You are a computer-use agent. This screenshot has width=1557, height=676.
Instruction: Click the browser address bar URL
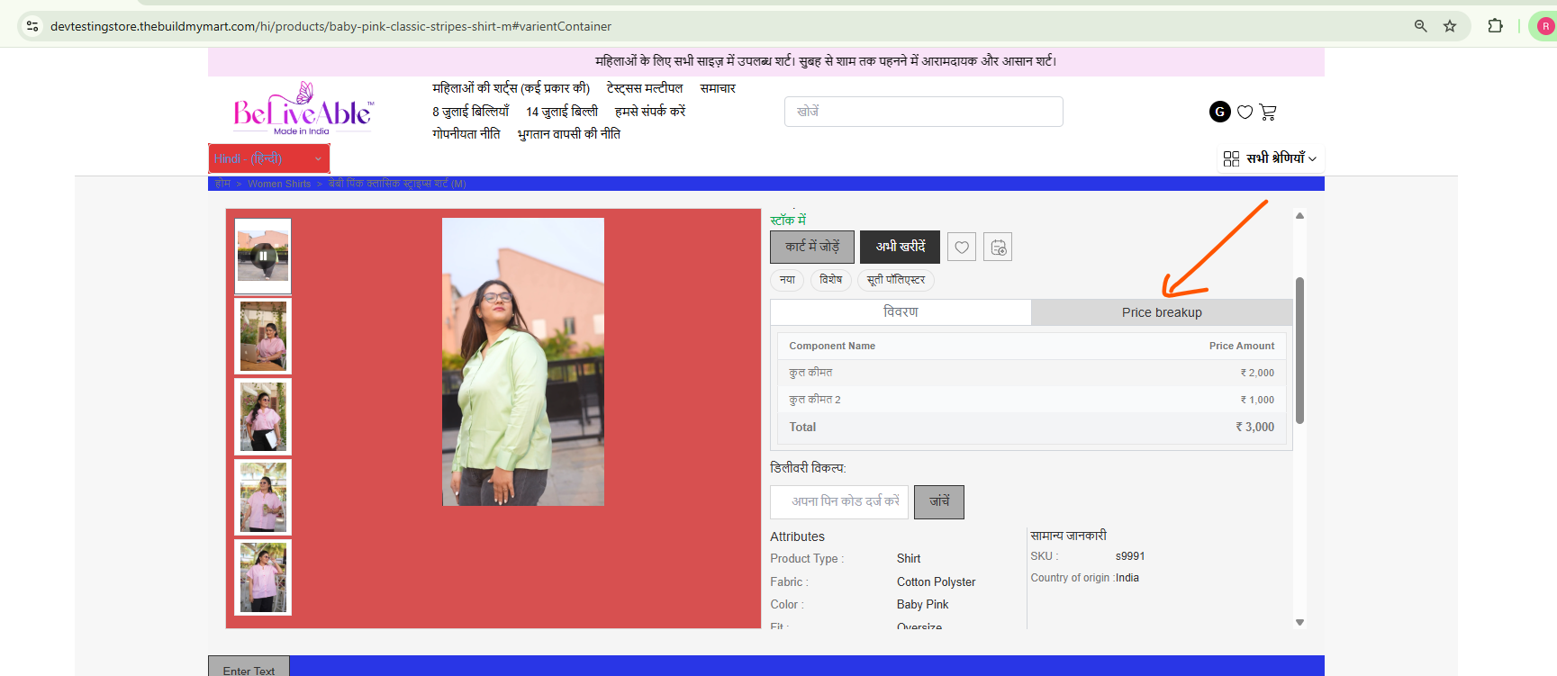330,26
